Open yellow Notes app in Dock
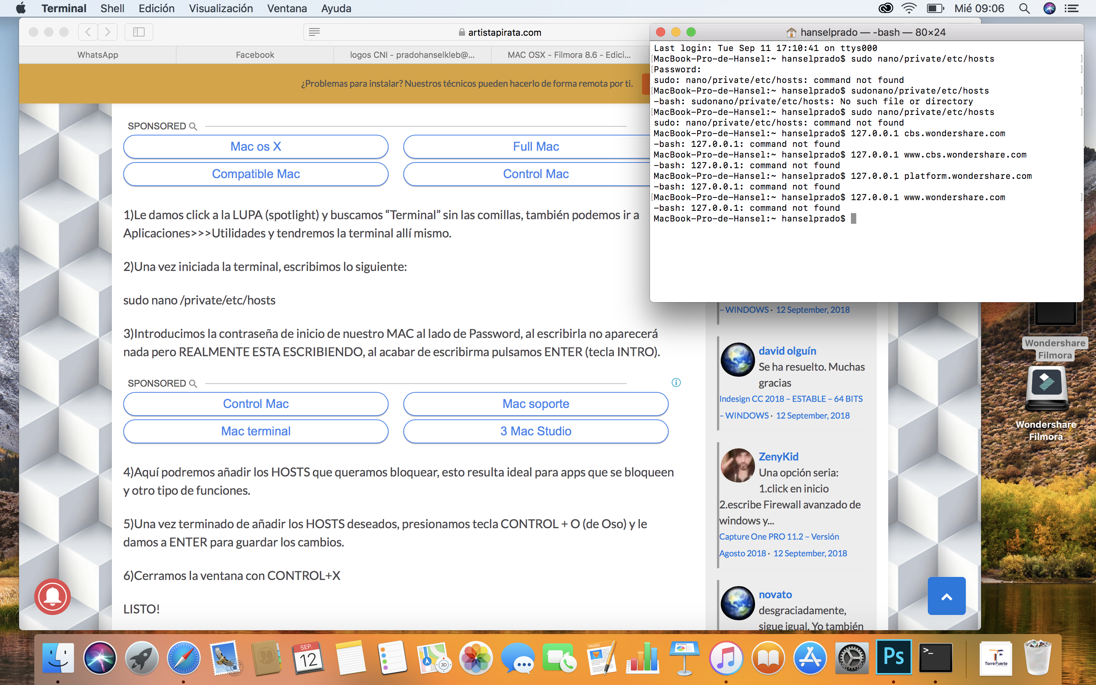 point(350,658)
